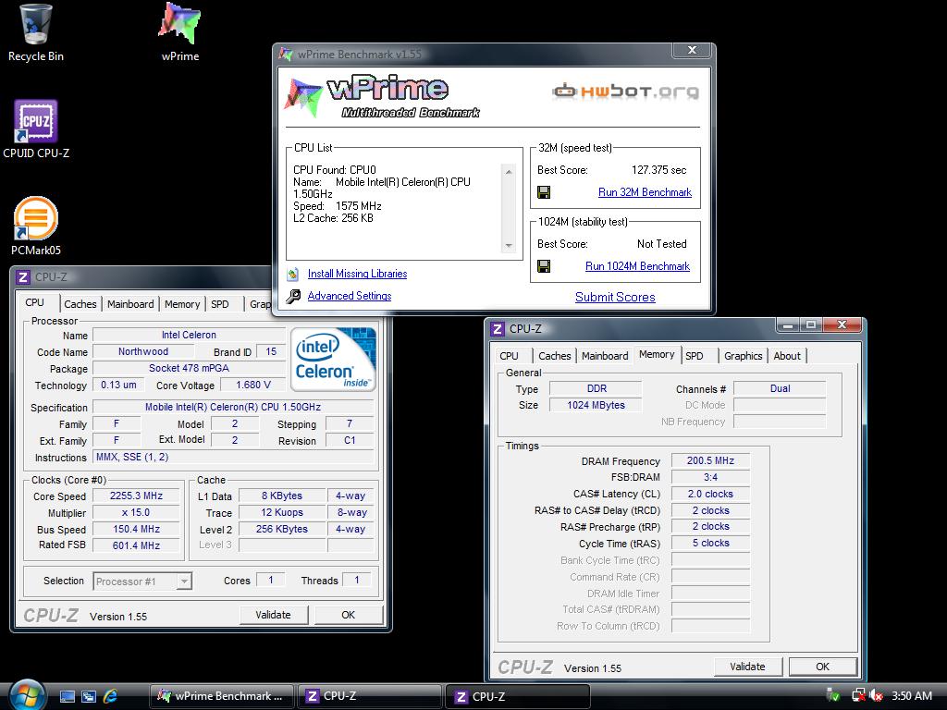Click Install Missing Libraries link

click(x=357, y=274)
